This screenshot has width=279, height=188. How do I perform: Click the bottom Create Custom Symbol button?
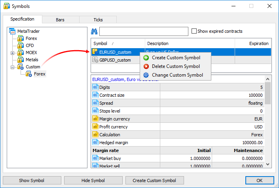point(154,180)
